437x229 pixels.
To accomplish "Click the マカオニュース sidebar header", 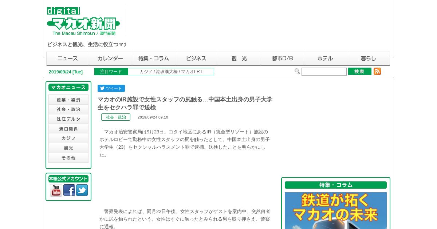I will click(68, 87).
